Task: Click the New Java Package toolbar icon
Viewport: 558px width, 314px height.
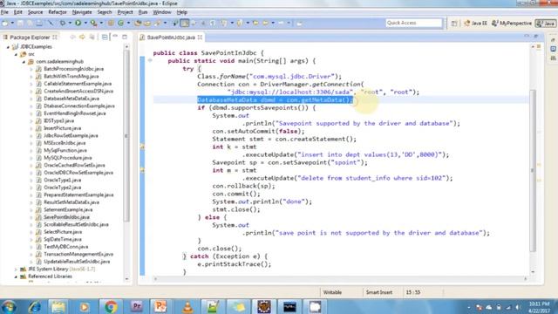Action: click(111, 24)
